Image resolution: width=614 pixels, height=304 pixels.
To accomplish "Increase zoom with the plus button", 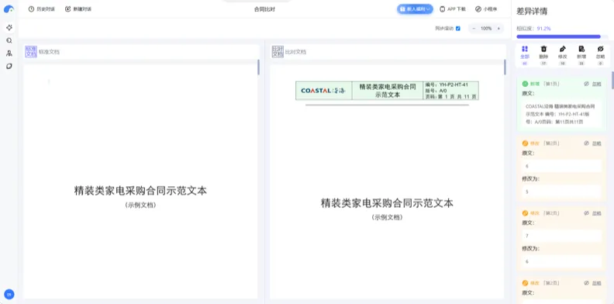I will coord(498,29).
